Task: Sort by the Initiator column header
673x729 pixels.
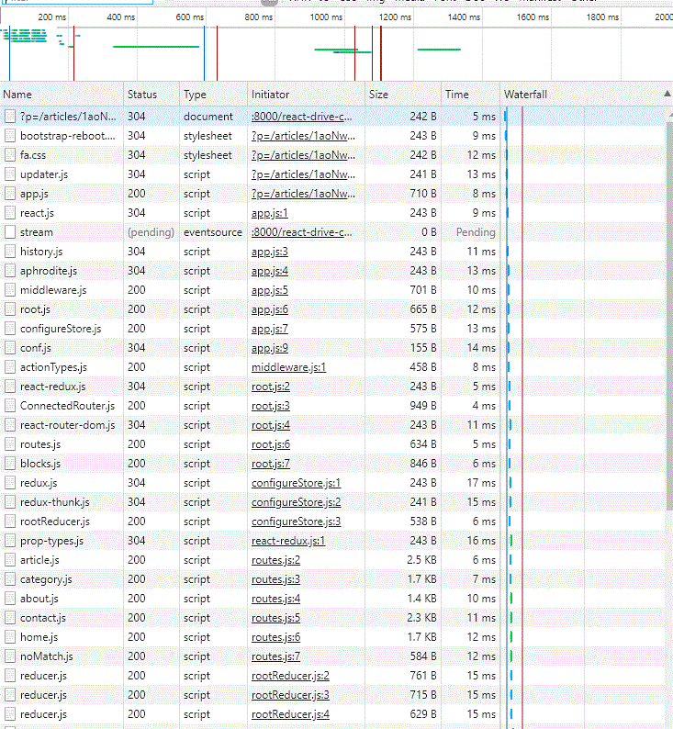Action: (x=306, y=95)
